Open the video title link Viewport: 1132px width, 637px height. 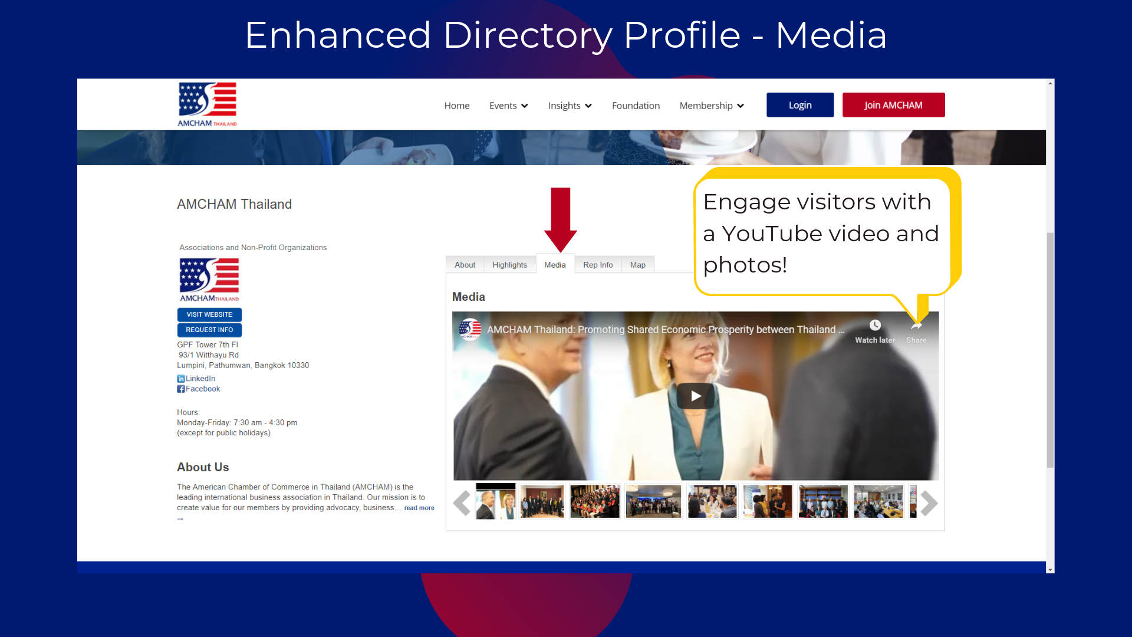(666, 330)
